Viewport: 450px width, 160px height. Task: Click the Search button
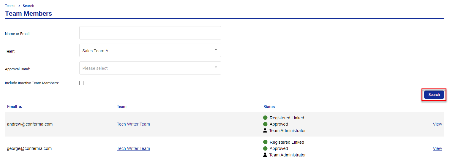(434, 95)
